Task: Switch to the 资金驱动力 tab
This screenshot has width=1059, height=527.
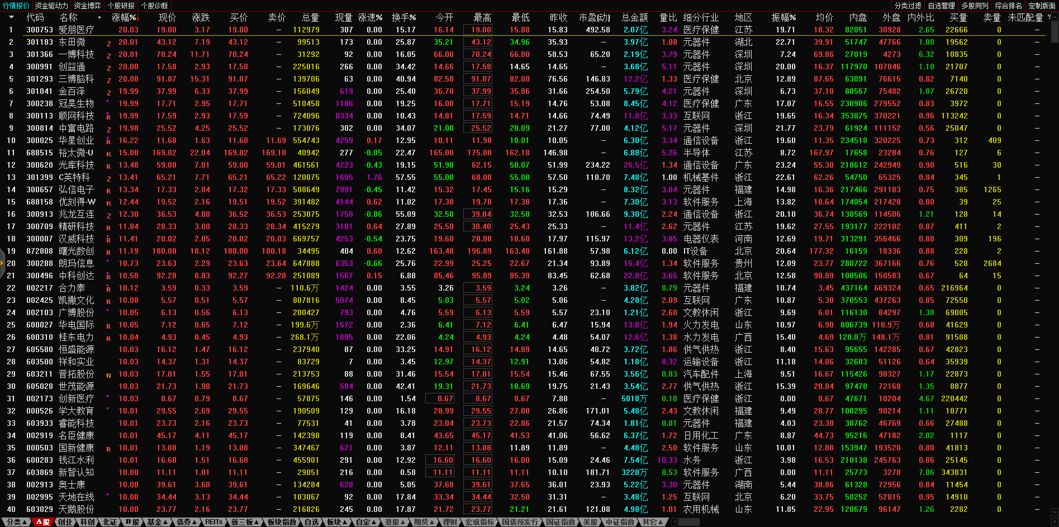Action: [x=51, y=6]
